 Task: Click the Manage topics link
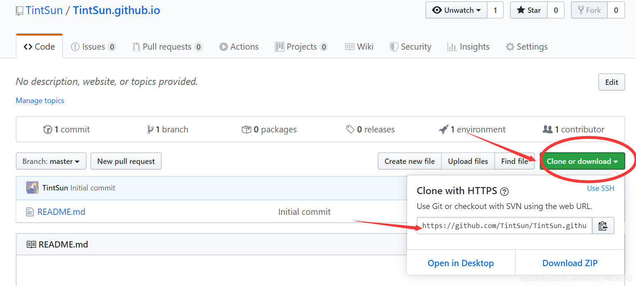click(40, 101)
